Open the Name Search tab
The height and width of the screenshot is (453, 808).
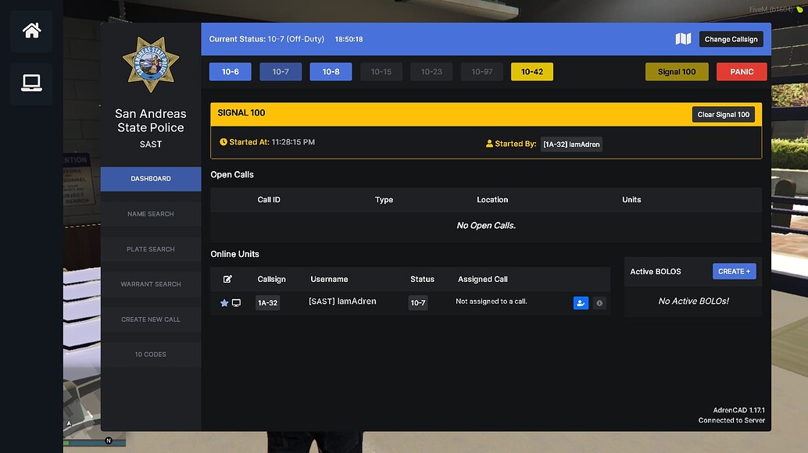click(151, 214)
